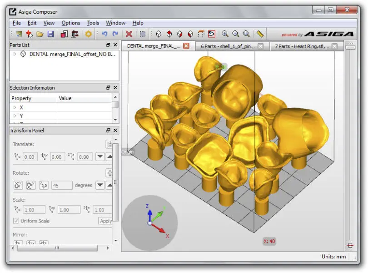
Task: Type a value in the degrees field
Action: (62, 185)
